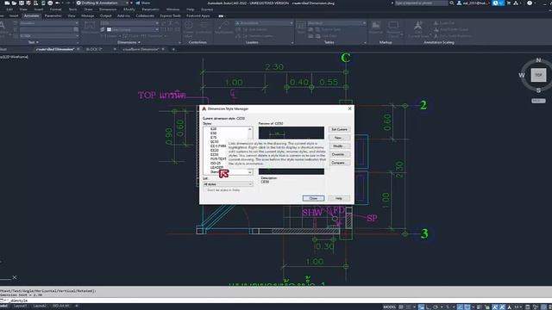This screenshot has height=310, width=552.
Task: Click the Styles list scrollbar up arrow
Action: pyautogui.click(x=250, y=129)
